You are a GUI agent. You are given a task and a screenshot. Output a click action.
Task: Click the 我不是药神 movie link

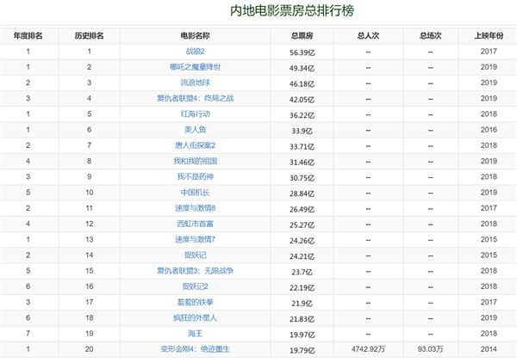tap(196, 176)
